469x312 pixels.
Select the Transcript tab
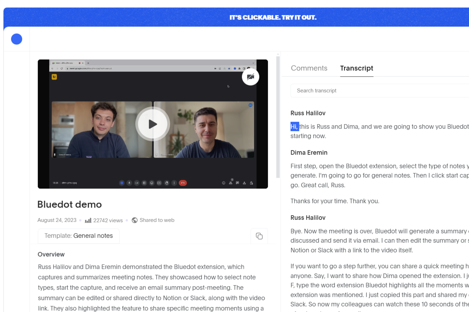click(x=357, y=68)
